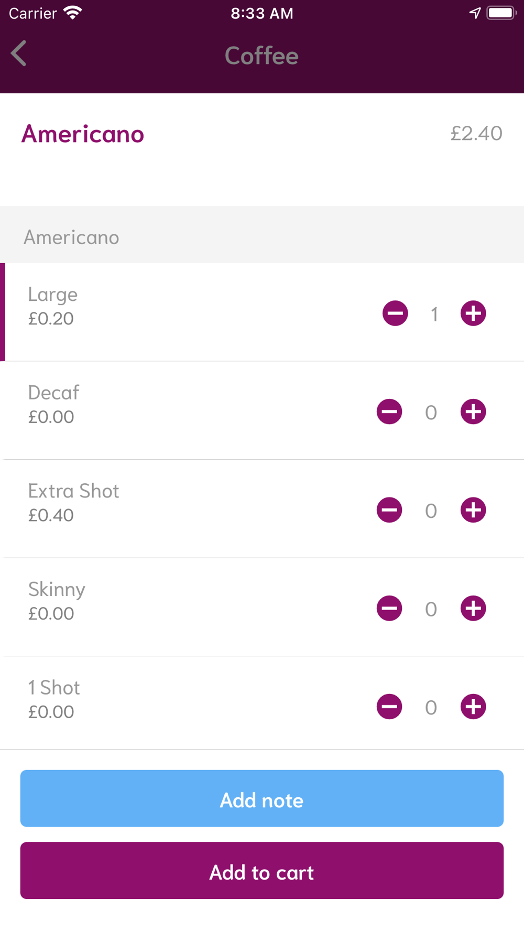The image size is (524, 932).
Task: Increase 1 Shot quantity with plus
Action: tap(473, 707)
